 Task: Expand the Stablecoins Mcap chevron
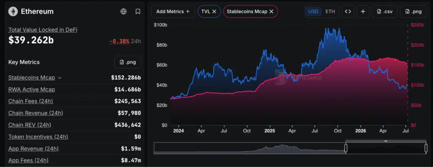(x=60, y=78)
